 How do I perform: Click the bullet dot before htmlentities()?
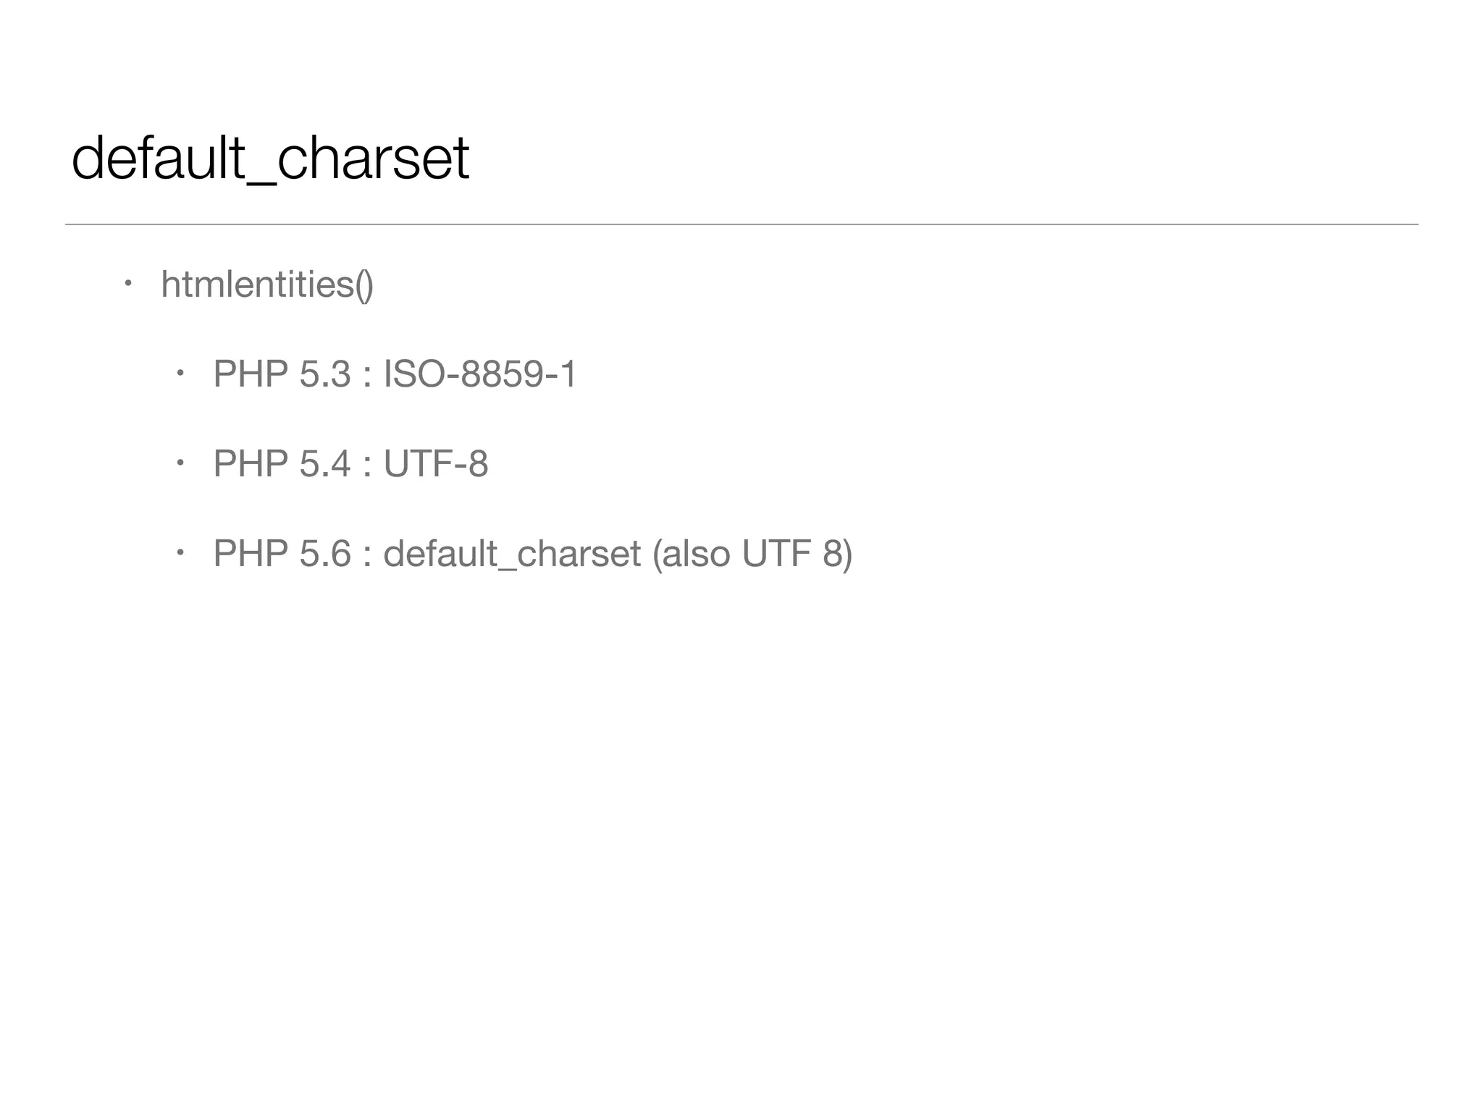point(127,283)
